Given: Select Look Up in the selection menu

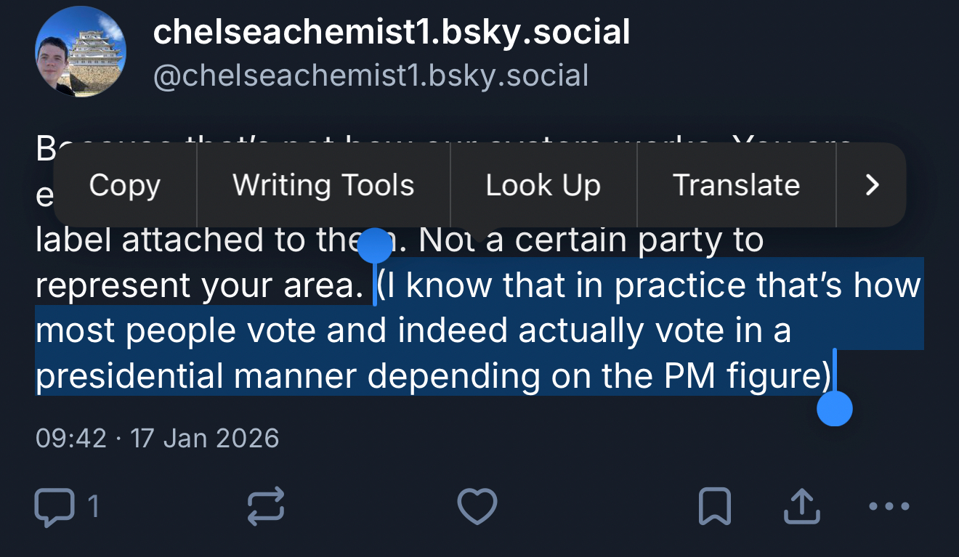Looking at the screenshot, I should (543, 185).
